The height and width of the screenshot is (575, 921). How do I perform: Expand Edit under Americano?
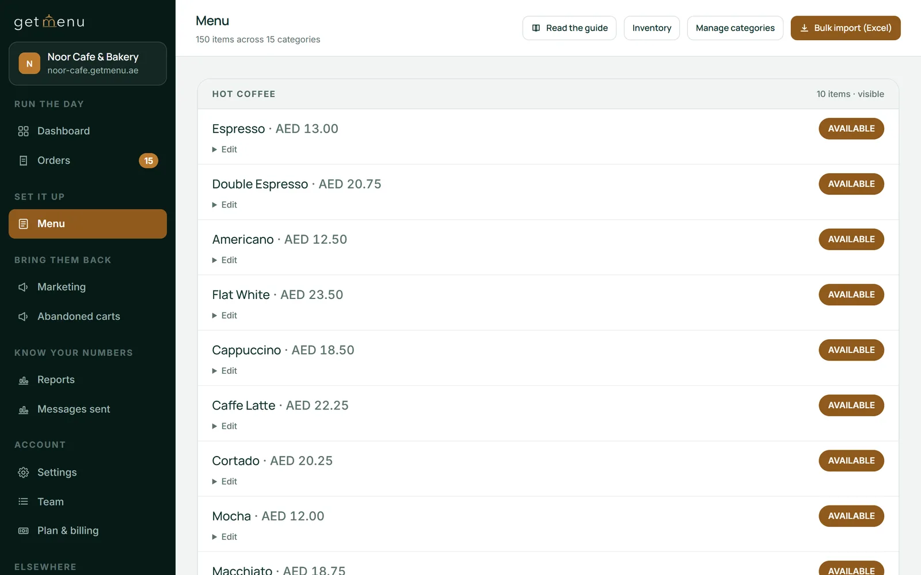pyautogui.click(x=224, y=260)
